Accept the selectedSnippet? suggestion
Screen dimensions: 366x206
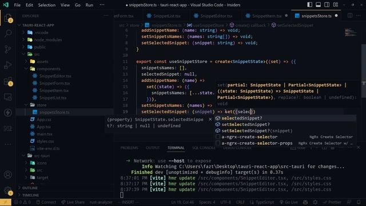pyautogui.click(x=285, y=118)
